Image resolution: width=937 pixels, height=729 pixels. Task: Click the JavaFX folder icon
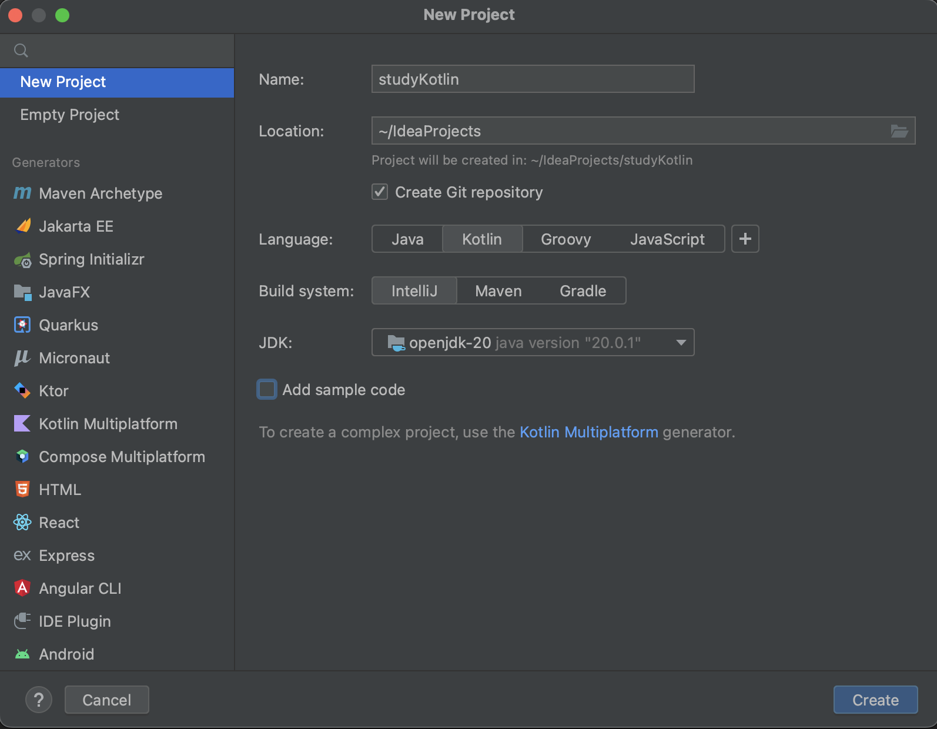click(x=22, y=292)
